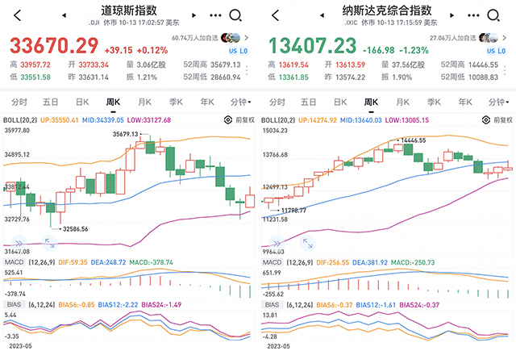The width and height of the screenshot is (516, 351).
Task: Select the 五日 tab on Dow Jones panel
Action: click(x=50, y=102)
